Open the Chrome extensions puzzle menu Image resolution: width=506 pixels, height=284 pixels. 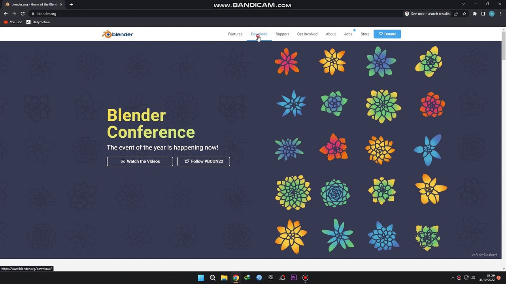point(475,14)
